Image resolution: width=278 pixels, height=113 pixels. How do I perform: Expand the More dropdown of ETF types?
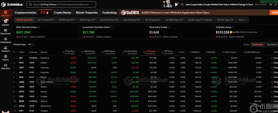(242, 20)
